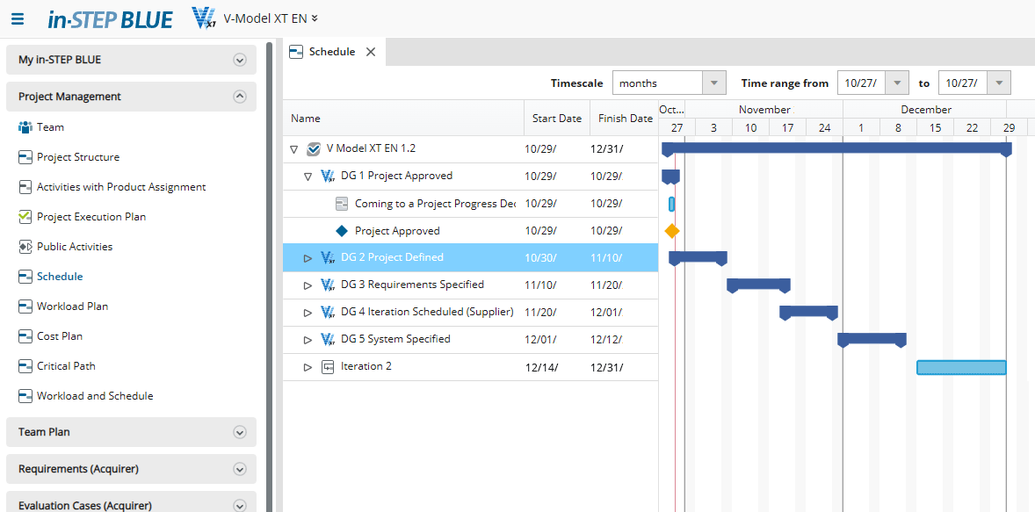Viewport: 1035px width, 512px height.
Task: Expand the DG 2 Project Defined row
Action: click(308, 256)
